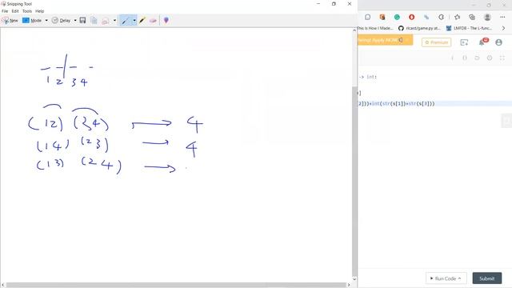
Task: Click the browser profile avatar
Action: tap(487, 17)
